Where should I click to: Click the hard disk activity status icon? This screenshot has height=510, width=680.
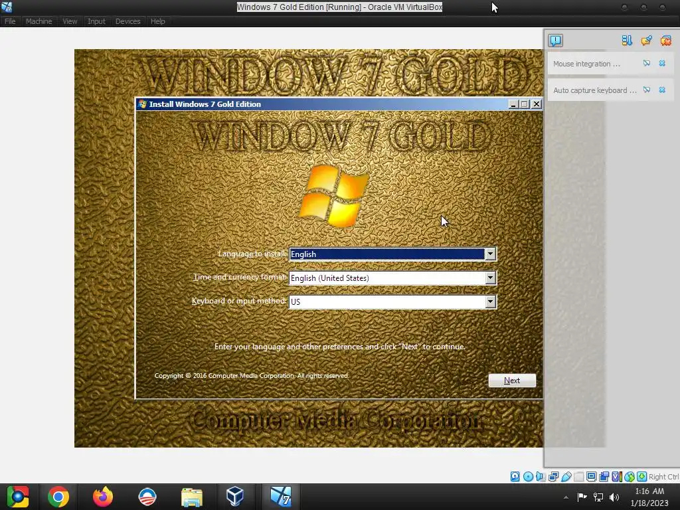pyautogui.click(x=515, y=477)
